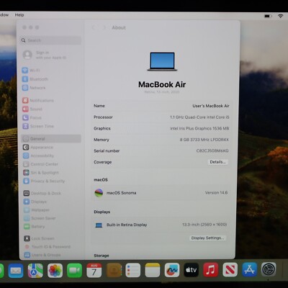Select Touch ID & Password
The width and height of the screenshot is (288, 288).
coord(48,246)
